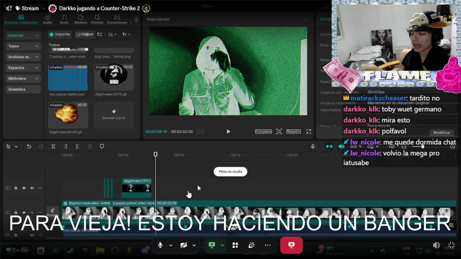Open Discord microphone options arrow
461x259 pixels.
tap(171, 245)
